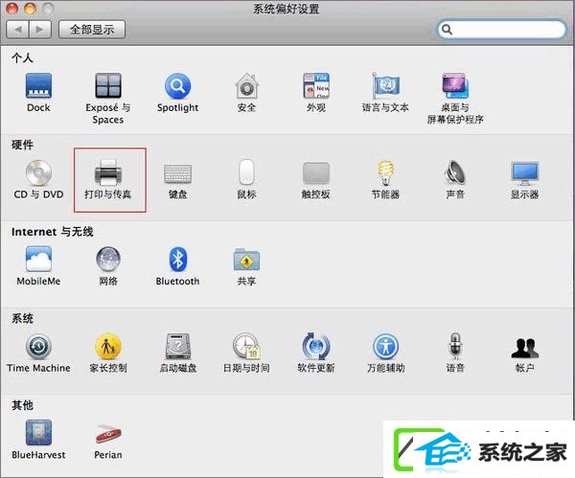Go forward with the right arrow button
The image size is (575, 478).
[40, 29]
